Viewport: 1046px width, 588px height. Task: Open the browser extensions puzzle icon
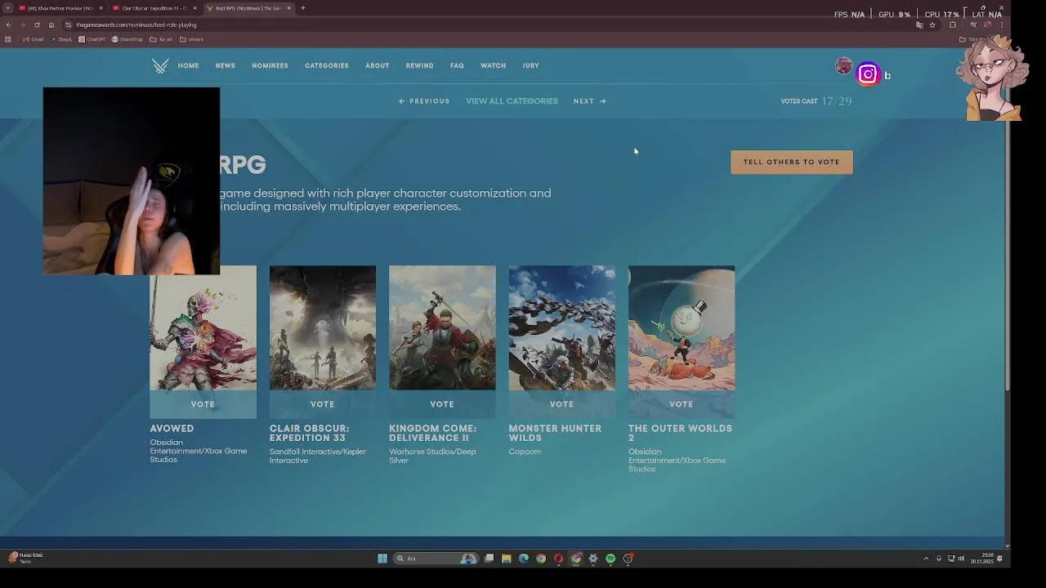pos(952,24)
